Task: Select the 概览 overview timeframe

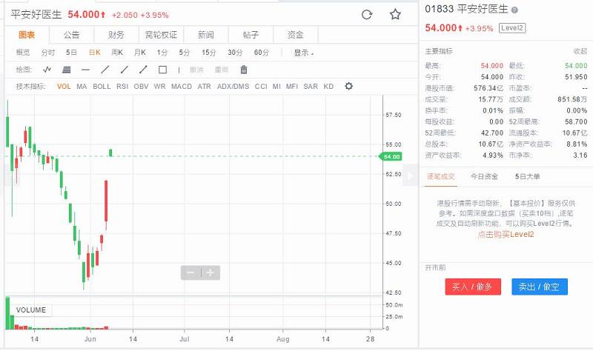Action: coord(23,53)
